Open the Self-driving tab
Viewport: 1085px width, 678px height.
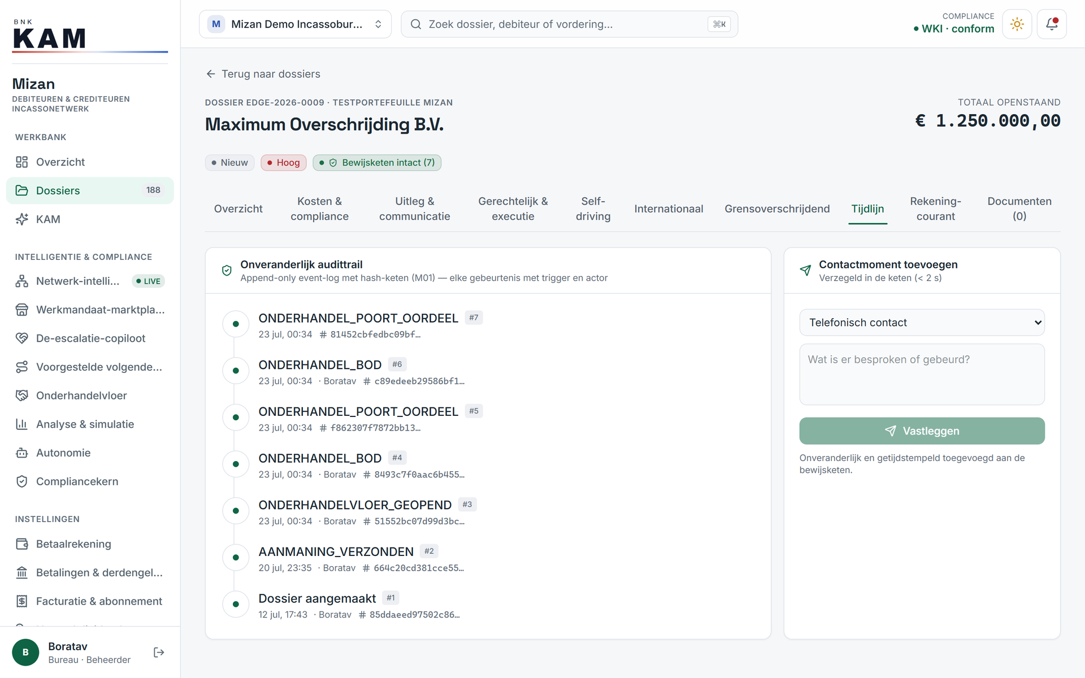(593, 209)
